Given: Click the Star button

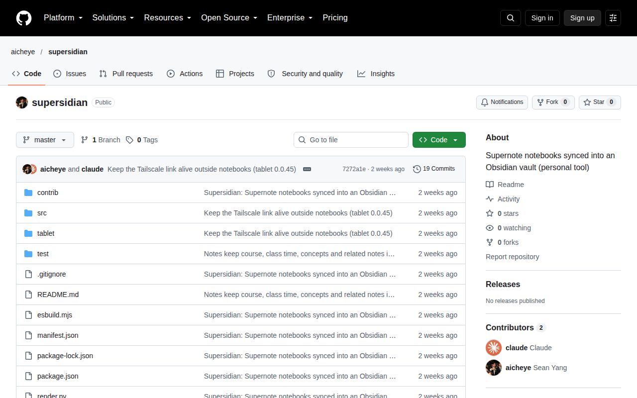Looking at the screenshot, I should (x=600, y=102).
